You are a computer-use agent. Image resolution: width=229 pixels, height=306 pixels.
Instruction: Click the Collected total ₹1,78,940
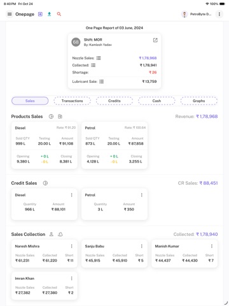click(207, 235)
